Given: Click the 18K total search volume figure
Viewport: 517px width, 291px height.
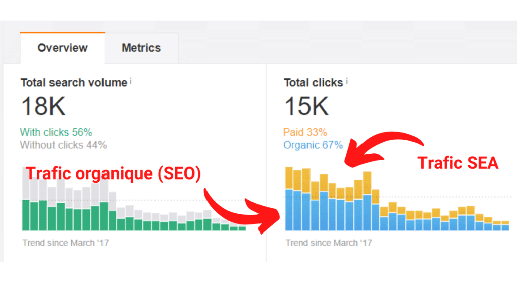Looking at the screenshot, I should [43, 106].
